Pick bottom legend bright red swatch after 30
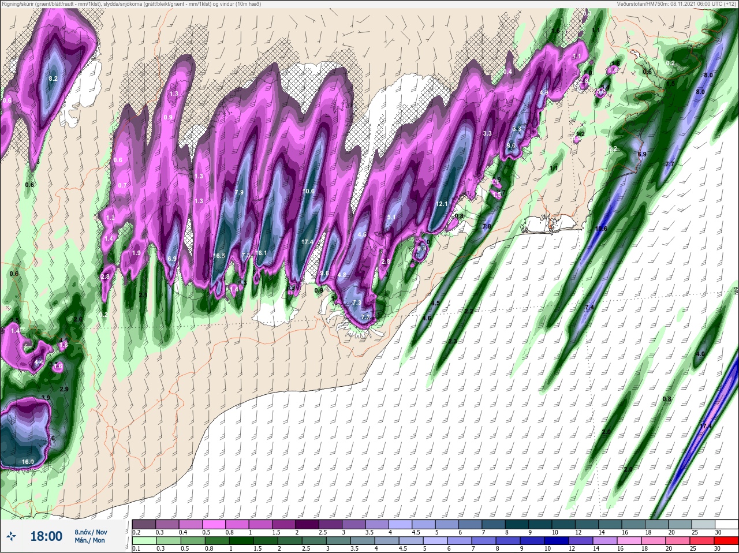 727,541
